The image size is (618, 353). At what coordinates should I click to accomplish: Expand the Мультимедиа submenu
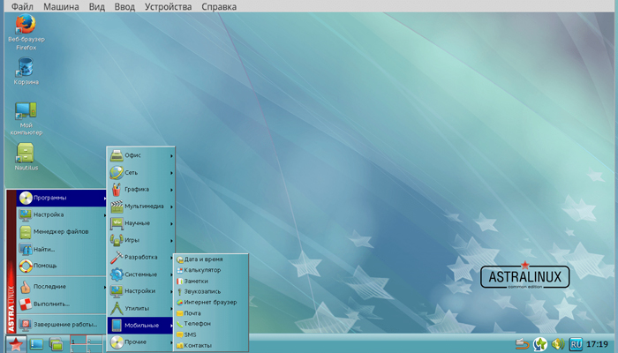pos(141,207)
